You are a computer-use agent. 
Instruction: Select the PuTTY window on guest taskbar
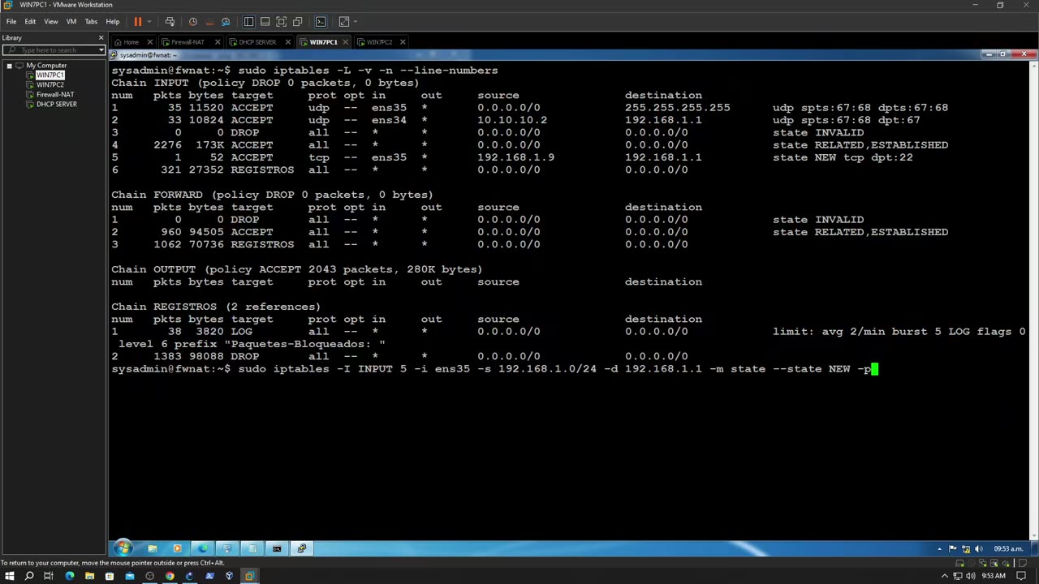[302, 548]
